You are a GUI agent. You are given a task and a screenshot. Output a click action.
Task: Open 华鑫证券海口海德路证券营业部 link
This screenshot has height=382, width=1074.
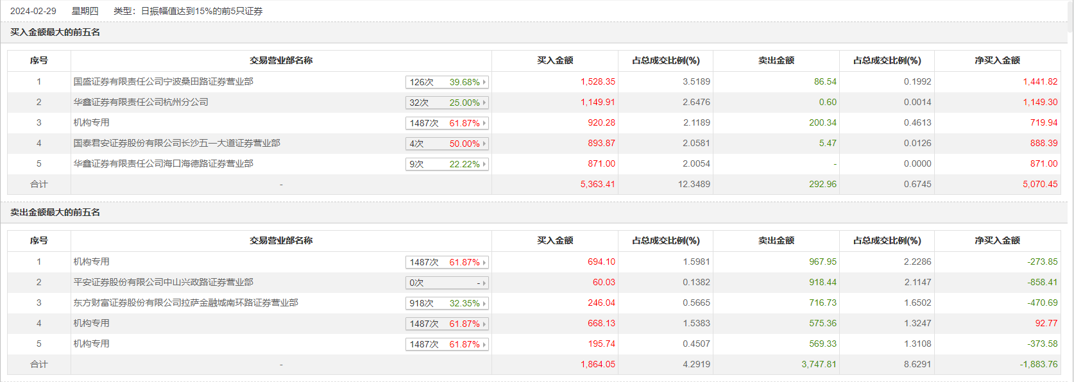click(163, 163)
